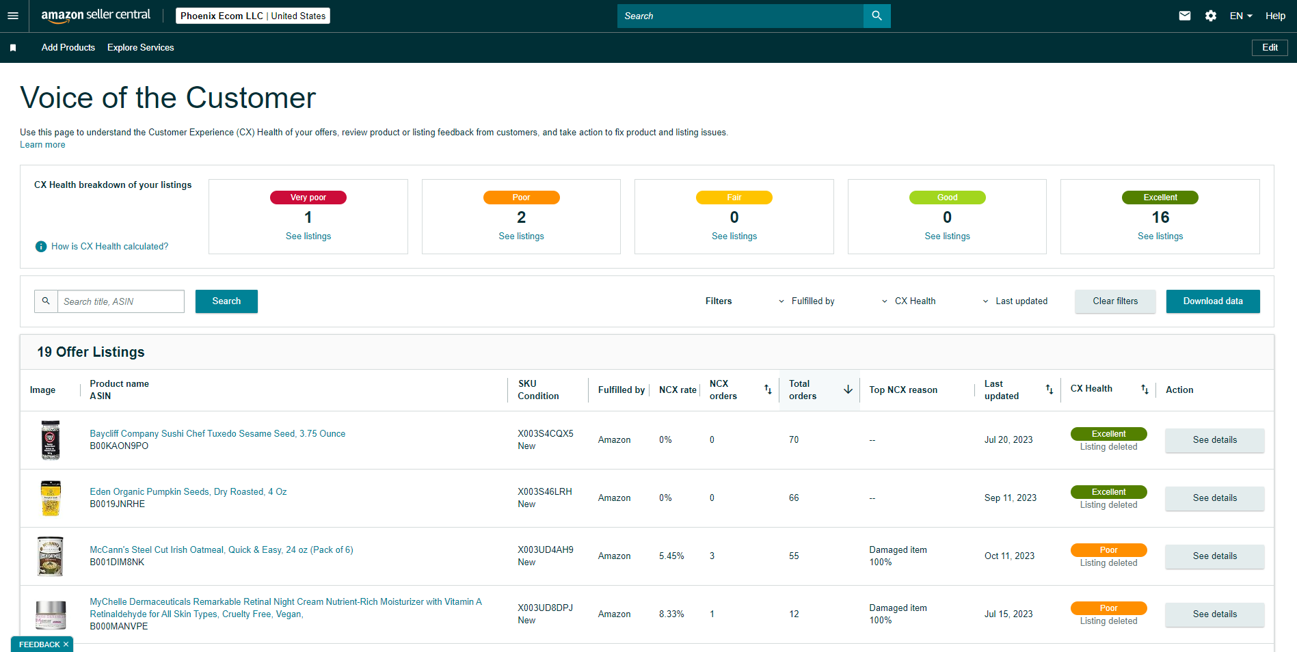This screenshot has height=652, width=1297.
Task: Click the bookmark icon in the favorites bar
Action: click(13, 48)
